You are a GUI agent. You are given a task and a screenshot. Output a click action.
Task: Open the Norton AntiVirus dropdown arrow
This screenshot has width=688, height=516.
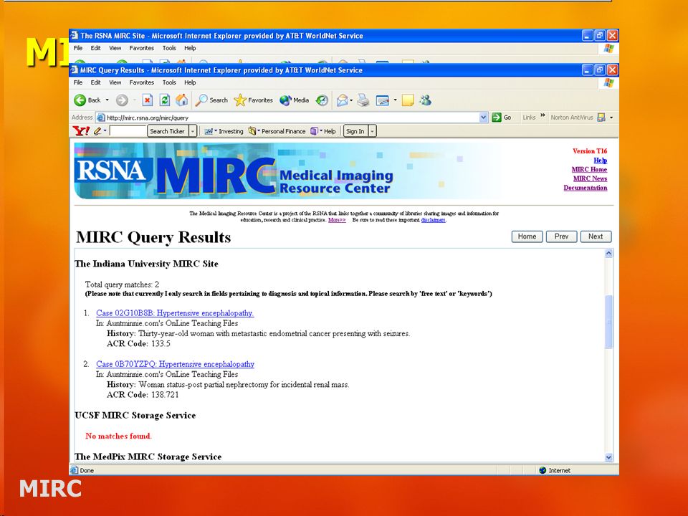(x=611, y=118)
